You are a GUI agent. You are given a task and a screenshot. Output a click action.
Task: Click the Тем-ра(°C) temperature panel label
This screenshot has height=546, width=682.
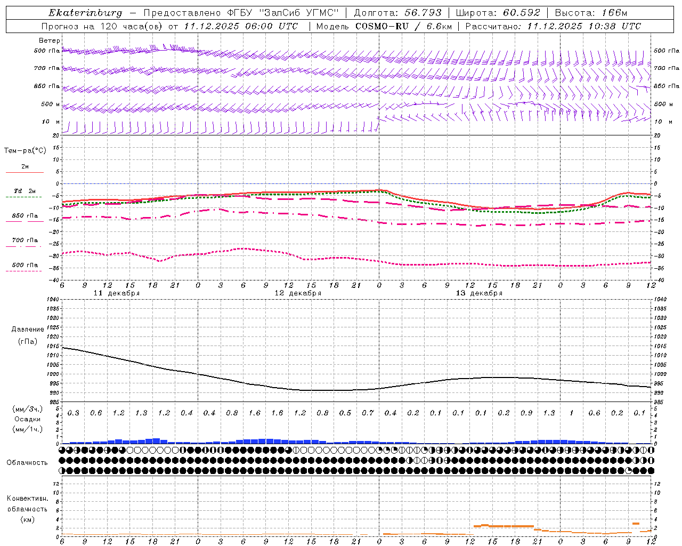pyautogui.click(x=25, y=151)
